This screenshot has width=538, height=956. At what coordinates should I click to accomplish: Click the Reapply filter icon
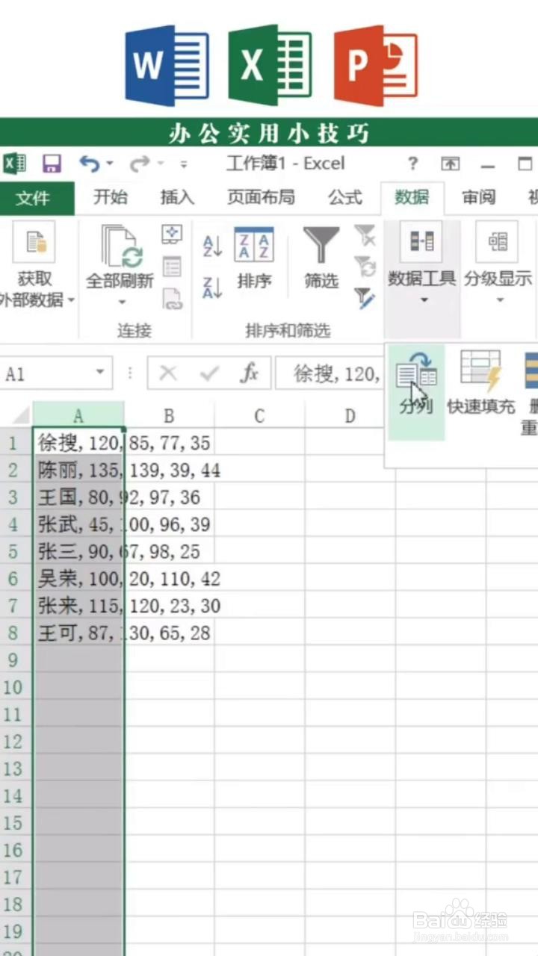click(x=365, y=267)
